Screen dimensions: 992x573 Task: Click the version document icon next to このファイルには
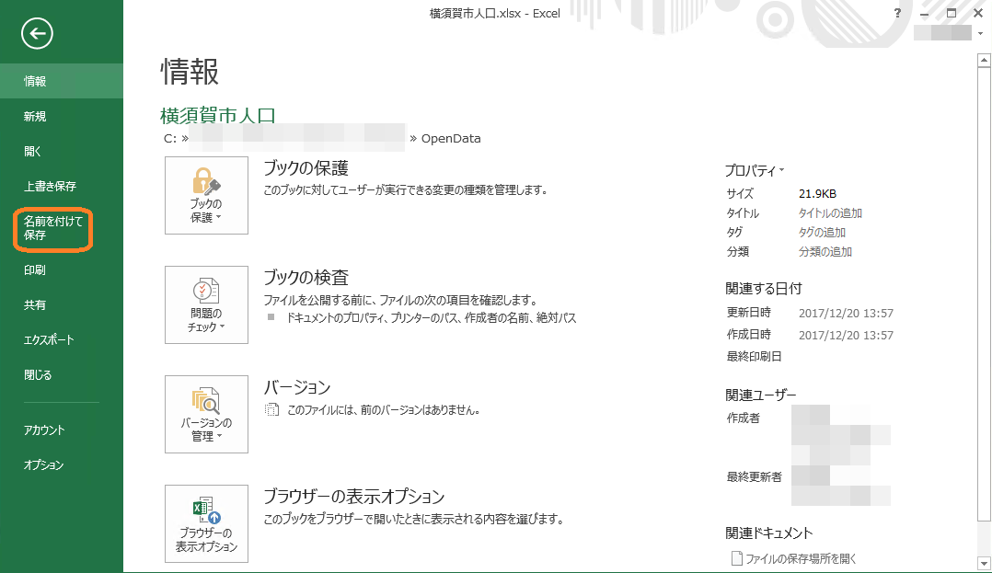(x=271, y=409)
